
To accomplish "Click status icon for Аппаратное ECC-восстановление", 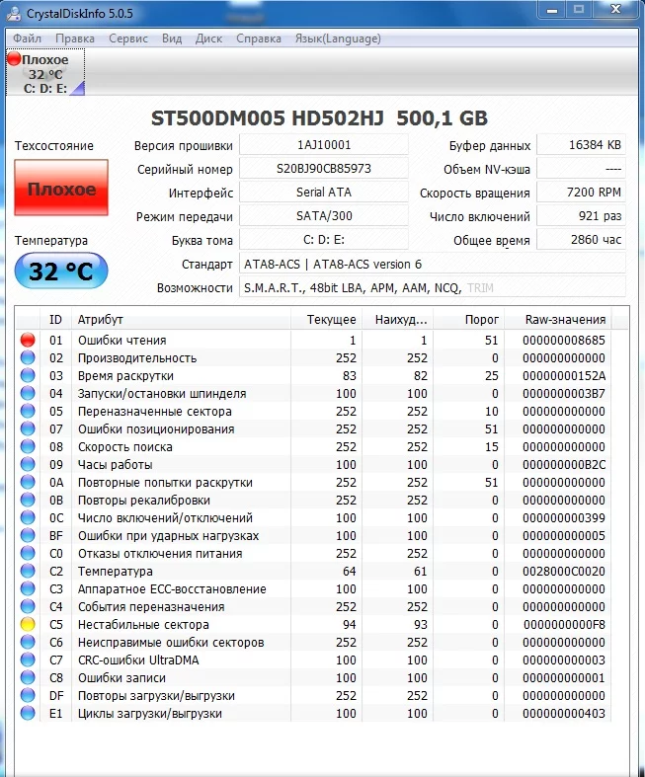I will click(x=28, y=588).
